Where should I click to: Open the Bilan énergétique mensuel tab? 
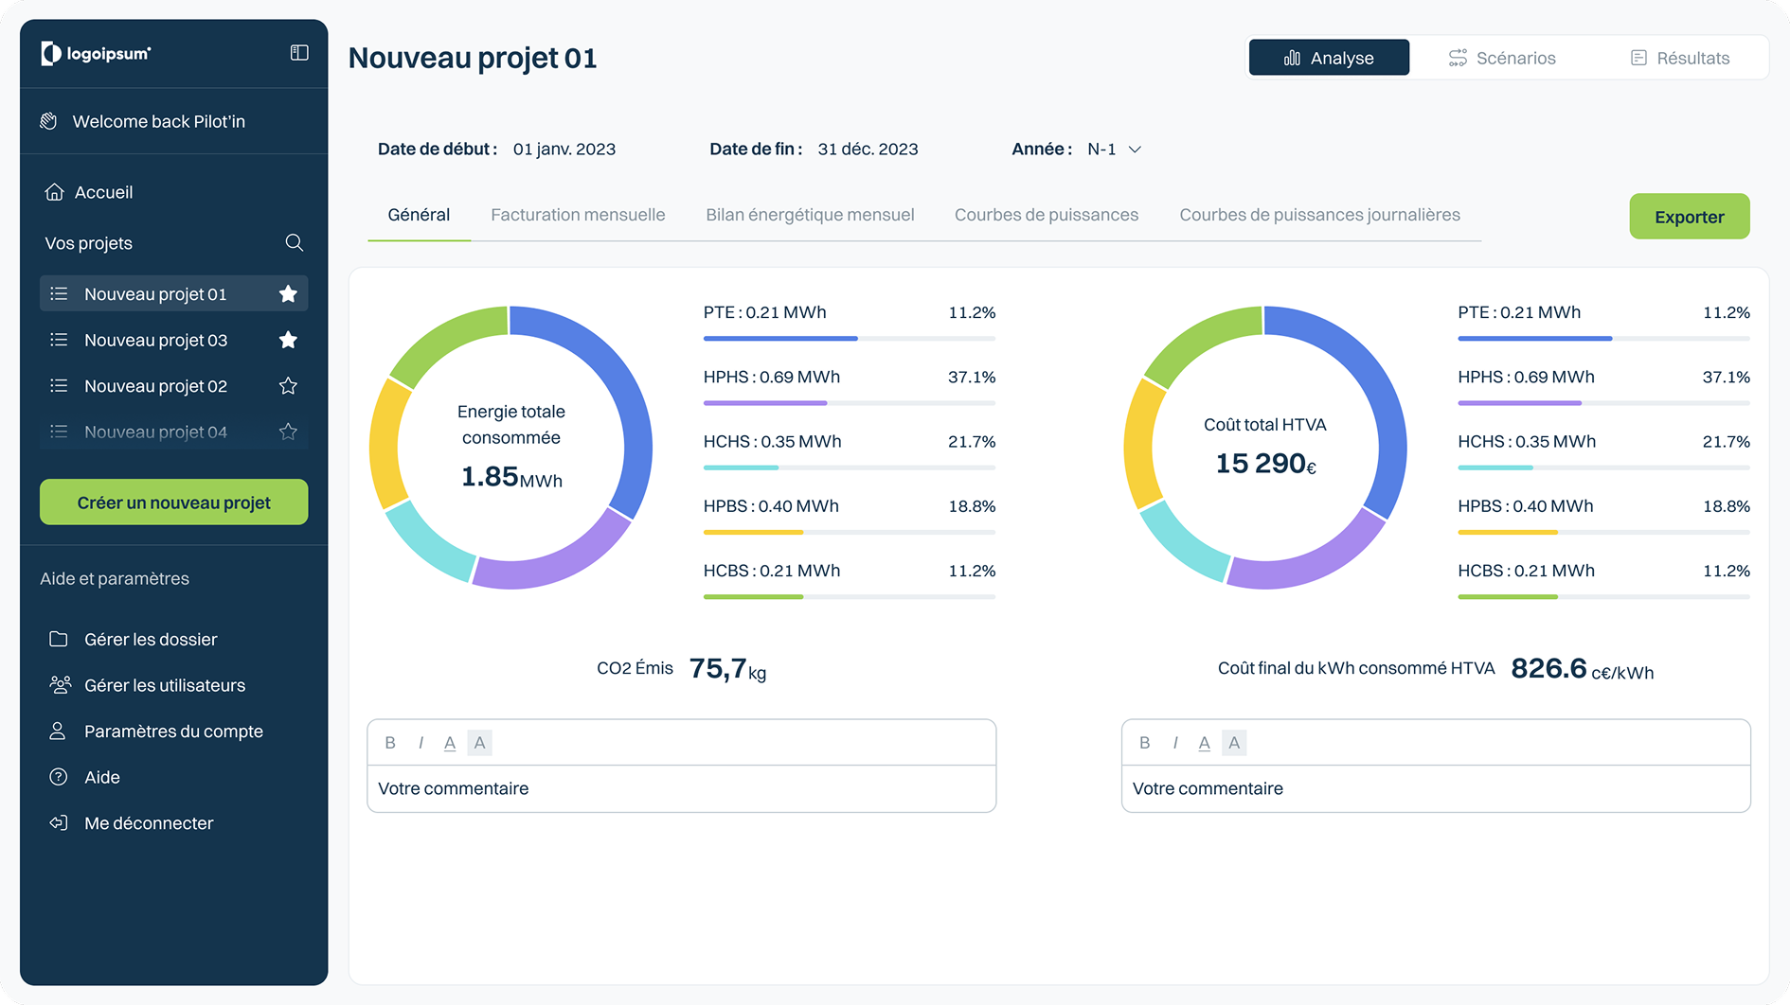coord(810,215)
